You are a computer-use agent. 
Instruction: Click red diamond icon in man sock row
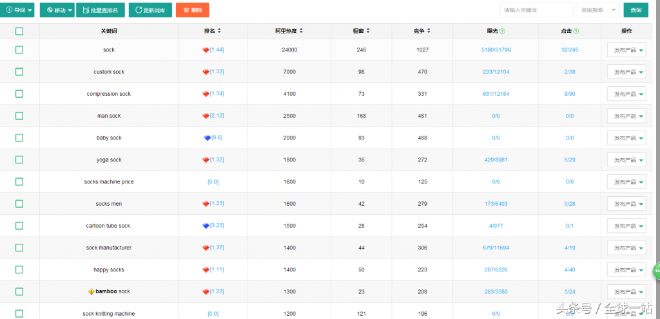[x=206, y=116]
